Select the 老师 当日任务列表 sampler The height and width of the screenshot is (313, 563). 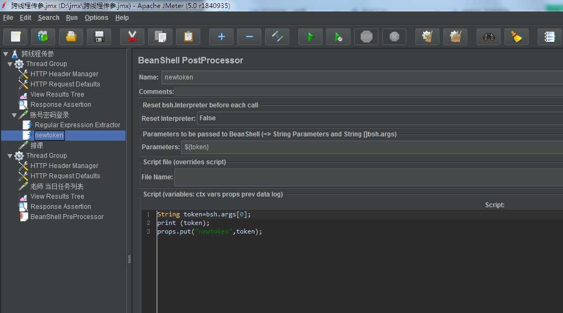57,186
